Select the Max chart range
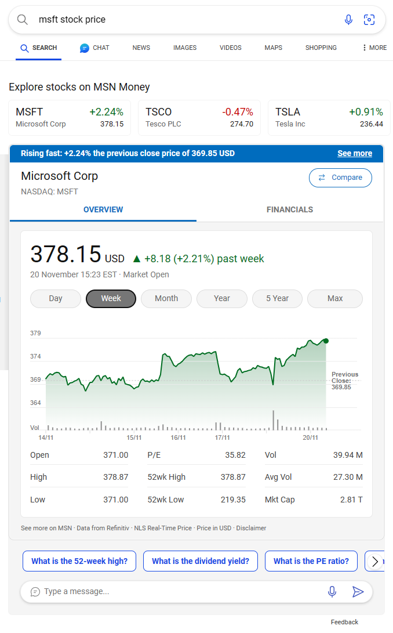Viewport: 393px width, 633px height. pyautogui.click(x=335, y=298)
